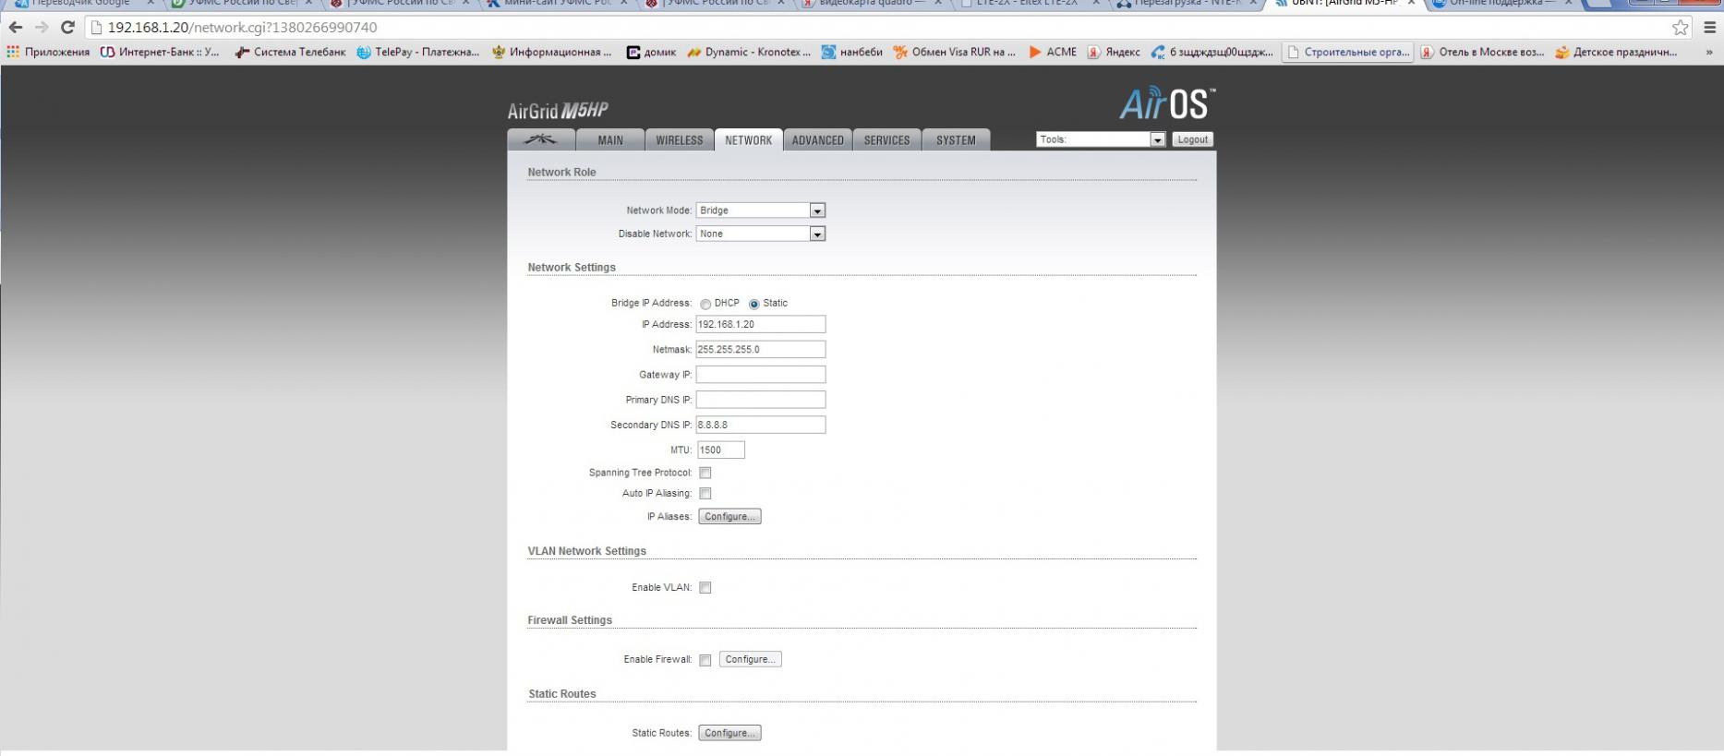
Task: Click the Secondary DNS IP field
Action: click(x=761, y=426)
